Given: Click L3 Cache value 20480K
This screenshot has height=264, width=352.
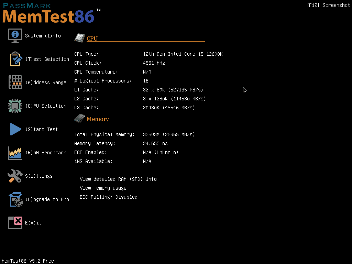Looking at the screenshot, I should [x=169, y=108].
